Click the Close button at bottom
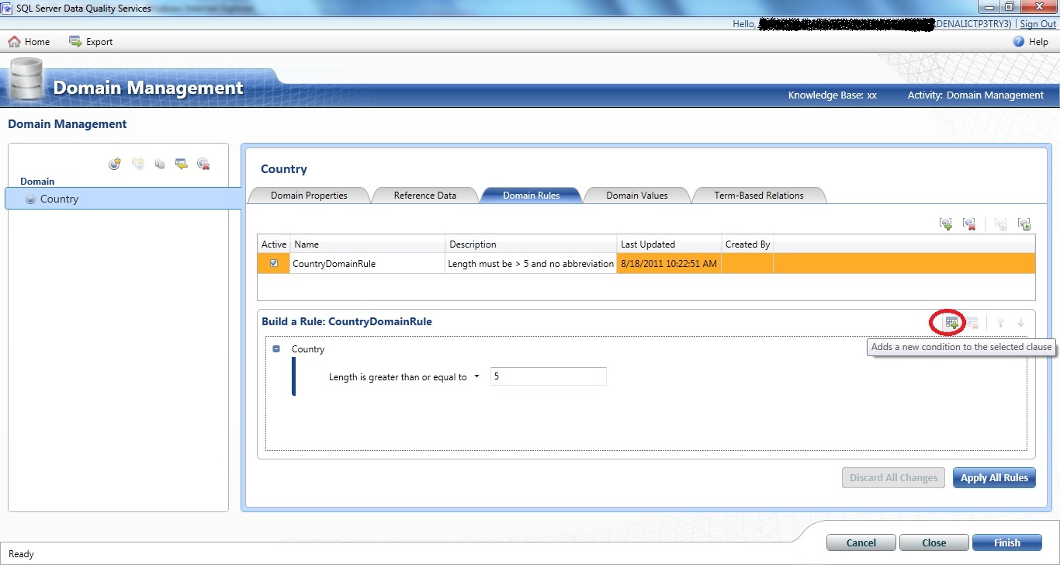 934,542
